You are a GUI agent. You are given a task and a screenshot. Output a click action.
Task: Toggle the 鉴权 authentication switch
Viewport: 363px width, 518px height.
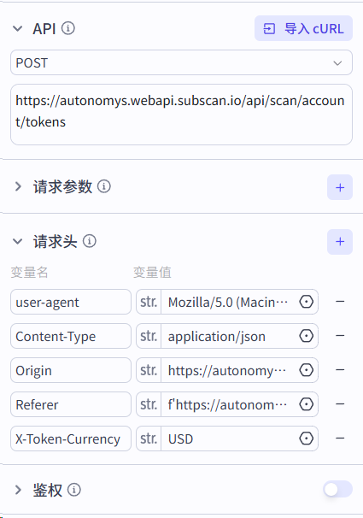click(337, 489)
